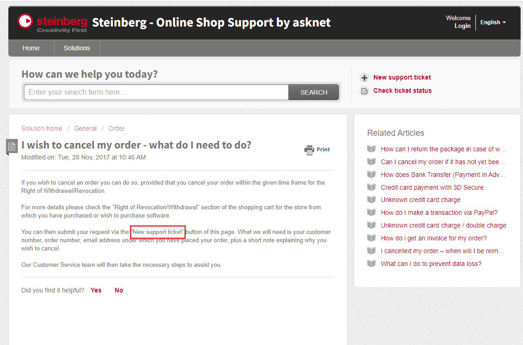Mark the article helpful with Yes
523x345 pixels.
(x=96, y=290)
